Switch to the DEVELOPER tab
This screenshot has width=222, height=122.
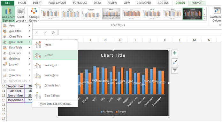(144, 3)
